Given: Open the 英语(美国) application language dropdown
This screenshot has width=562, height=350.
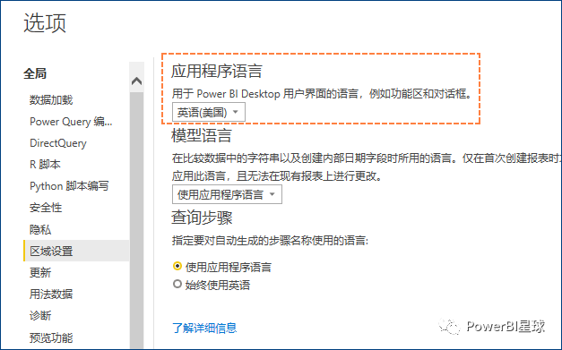Looking at the screenshot, I should point(209,113).
